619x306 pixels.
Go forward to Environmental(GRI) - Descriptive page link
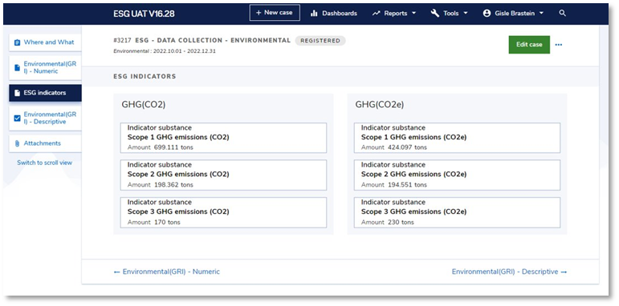pos(509,272)
